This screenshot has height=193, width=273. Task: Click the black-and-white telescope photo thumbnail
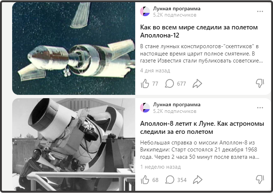(x=74, y=144)
